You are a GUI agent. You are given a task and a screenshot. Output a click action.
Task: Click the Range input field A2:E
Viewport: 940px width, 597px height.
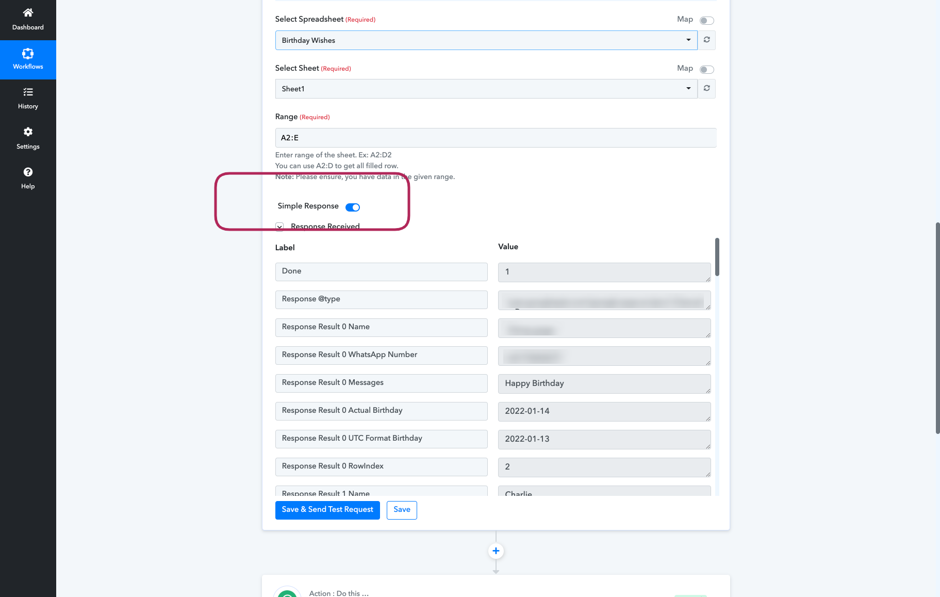click(x=496, y=138)
